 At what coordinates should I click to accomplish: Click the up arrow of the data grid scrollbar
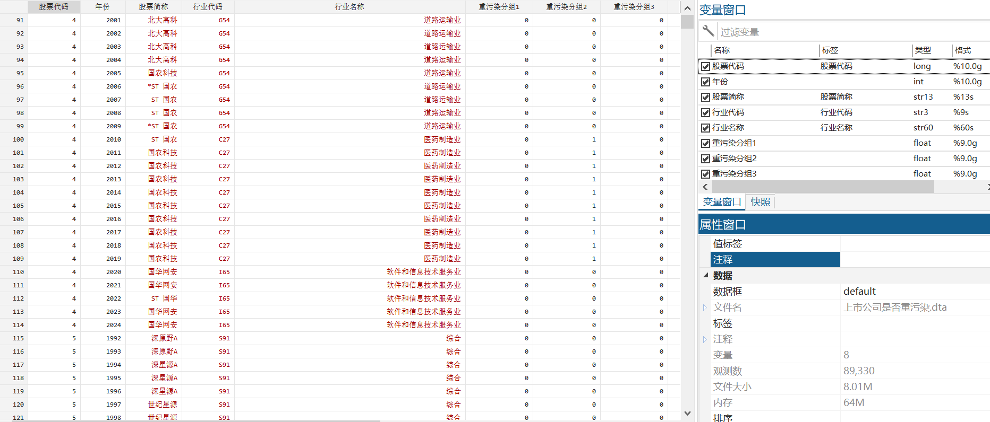point(687,8)
